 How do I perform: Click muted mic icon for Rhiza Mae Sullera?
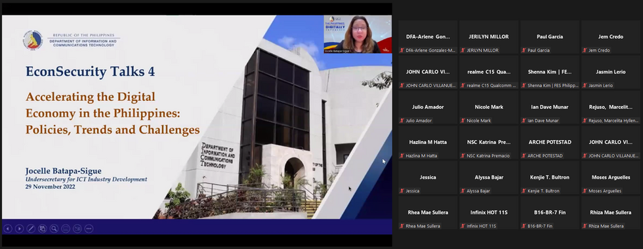585,226
